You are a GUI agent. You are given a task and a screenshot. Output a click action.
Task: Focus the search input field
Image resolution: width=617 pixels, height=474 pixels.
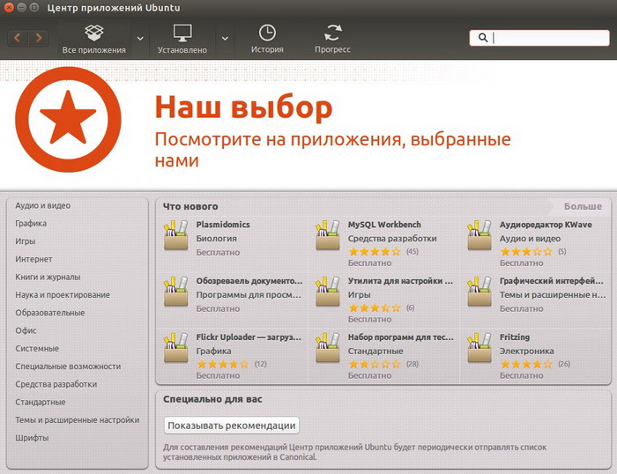tap(539, 38)
